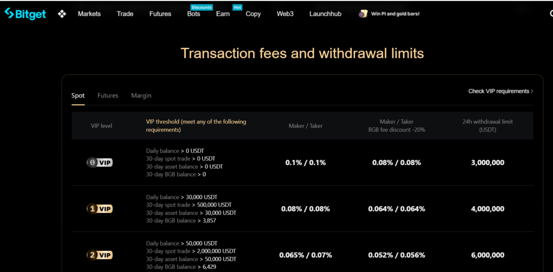Image resolution: width=553 pixels, height=272 pixels.
Task: Click the Hot badge above Earn
Action: click(x=237, y=7)
